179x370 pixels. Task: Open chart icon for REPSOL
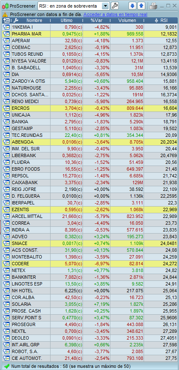[x=6, y=176]
